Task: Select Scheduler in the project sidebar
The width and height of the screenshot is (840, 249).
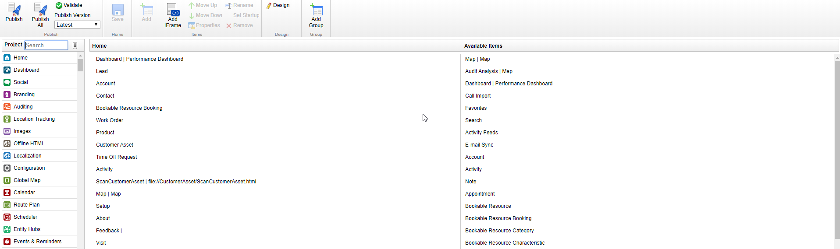Action: point(25,217)
